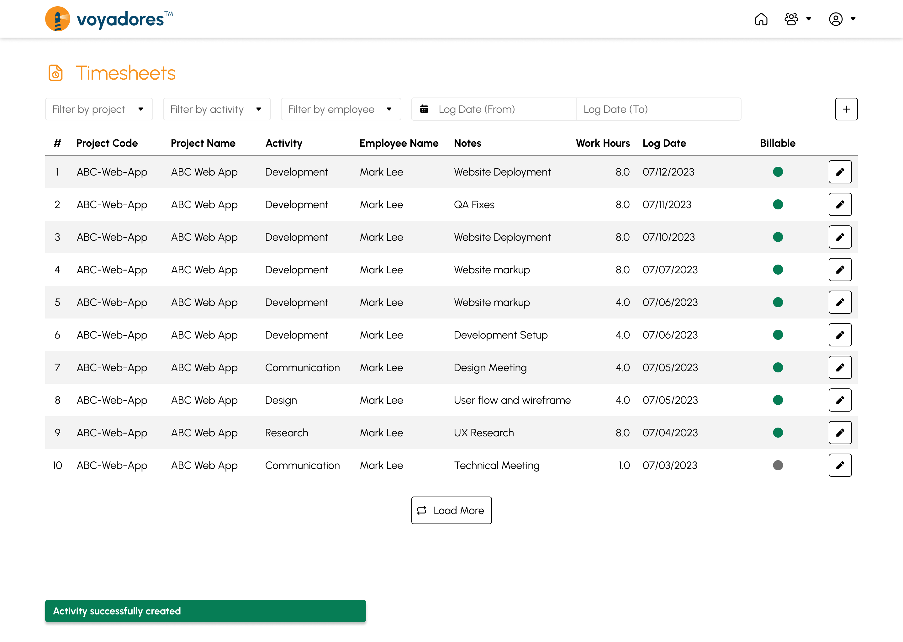Edit User flow and wireframe entry
The height and width of the screenshot is (642, 903).
[840, 400]
